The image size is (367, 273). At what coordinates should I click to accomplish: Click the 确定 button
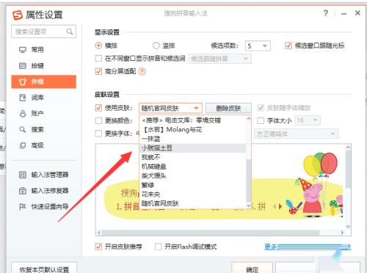click(252, 268)
